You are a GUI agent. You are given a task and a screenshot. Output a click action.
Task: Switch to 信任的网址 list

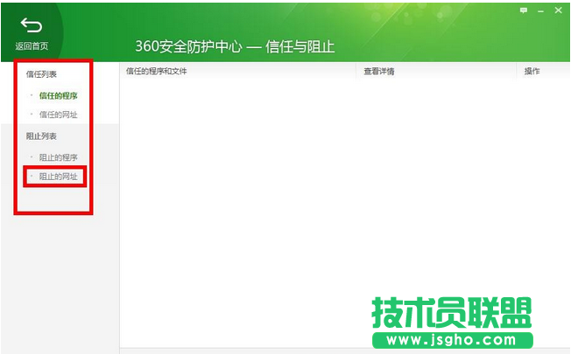(58, 115)
